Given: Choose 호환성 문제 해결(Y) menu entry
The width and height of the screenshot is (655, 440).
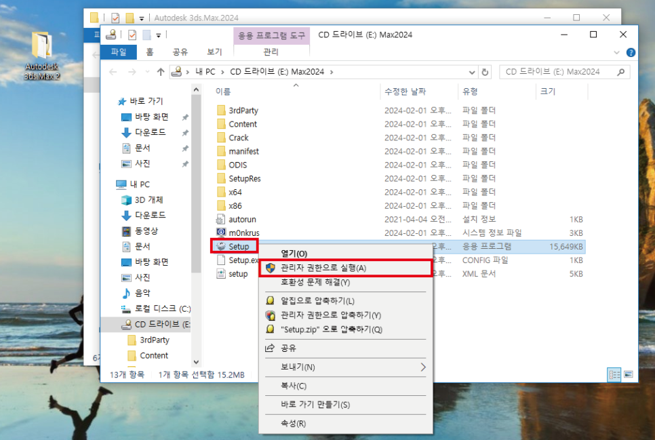Looking at the screenshot, I should [346, 282].
